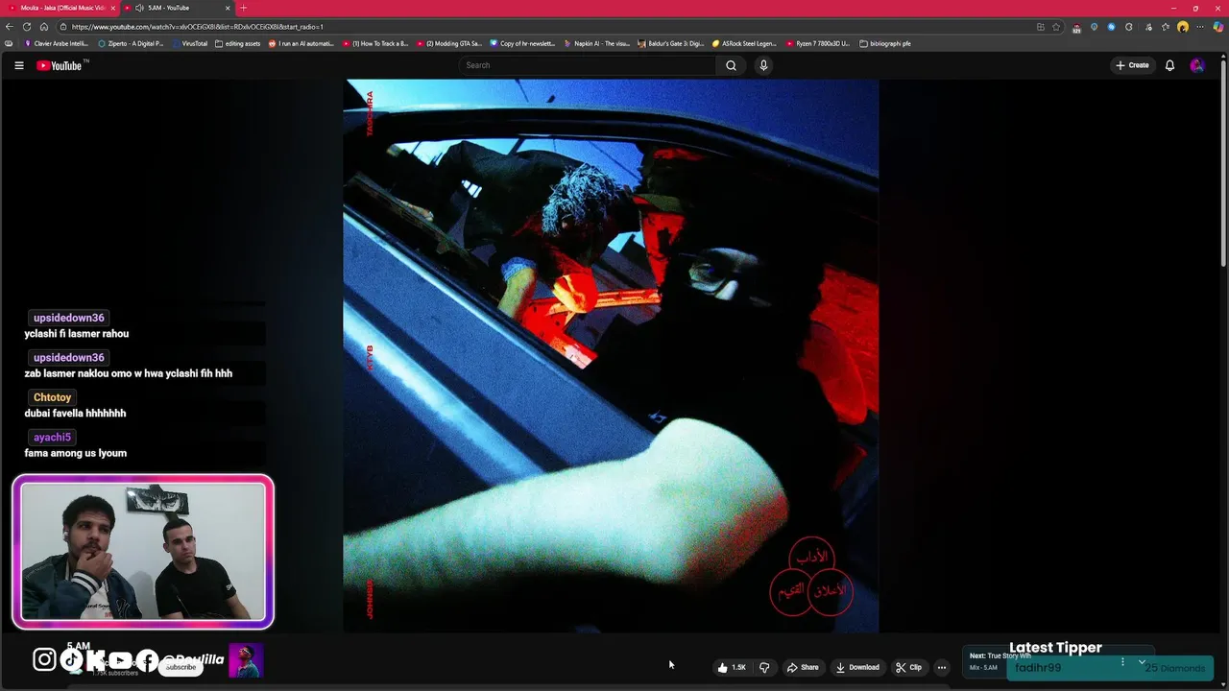The image size is (1229, 691).
Task: Open browser apps icon in address bar
Action: pos(1040,27)
